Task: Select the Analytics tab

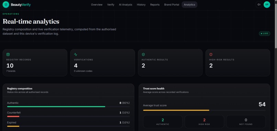Action: [x=189, y=5]
